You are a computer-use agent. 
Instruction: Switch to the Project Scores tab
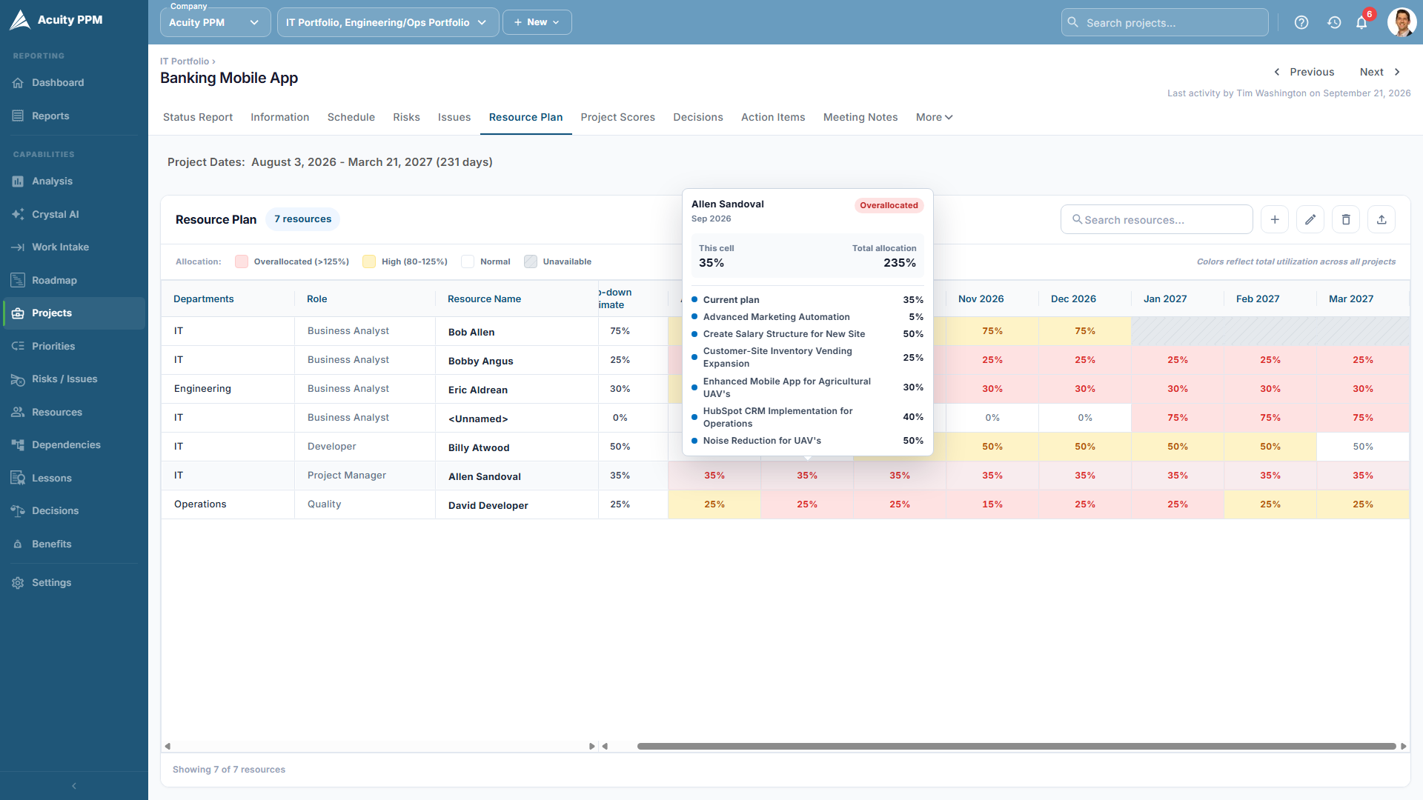618,117
